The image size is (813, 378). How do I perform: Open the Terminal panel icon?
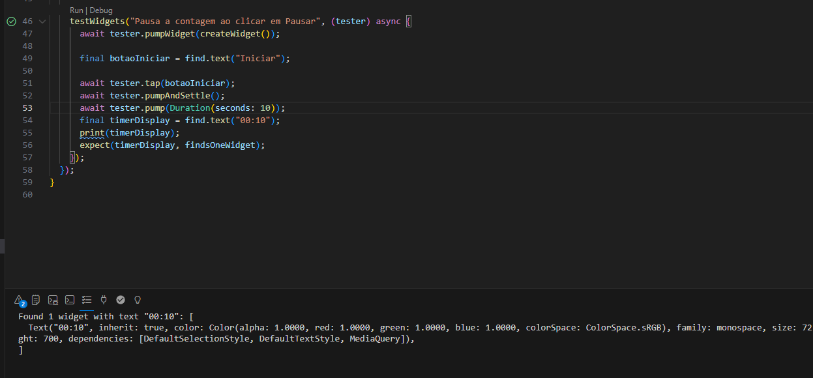point(70,300)
